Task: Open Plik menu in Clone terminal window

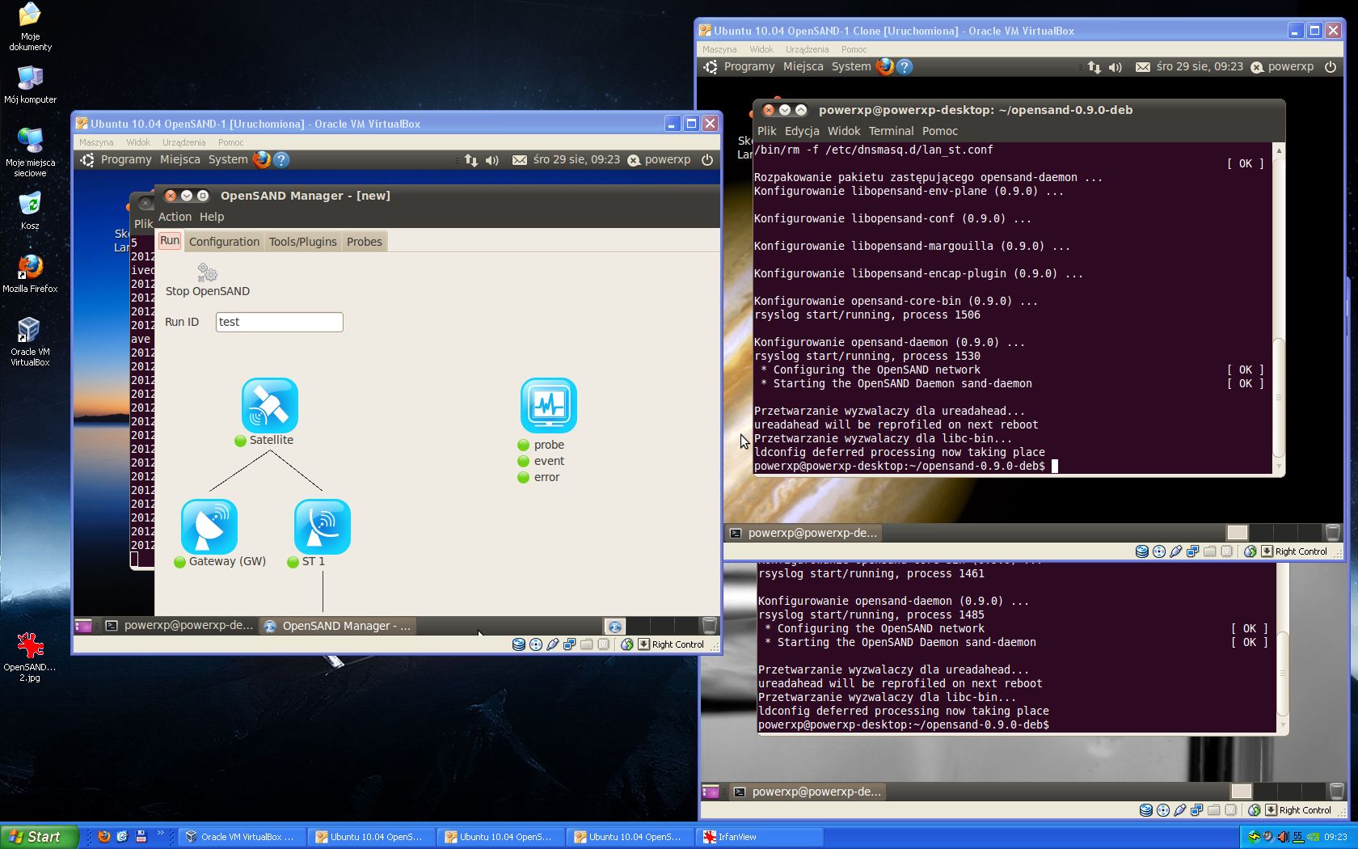Action: tap(766, 131)
